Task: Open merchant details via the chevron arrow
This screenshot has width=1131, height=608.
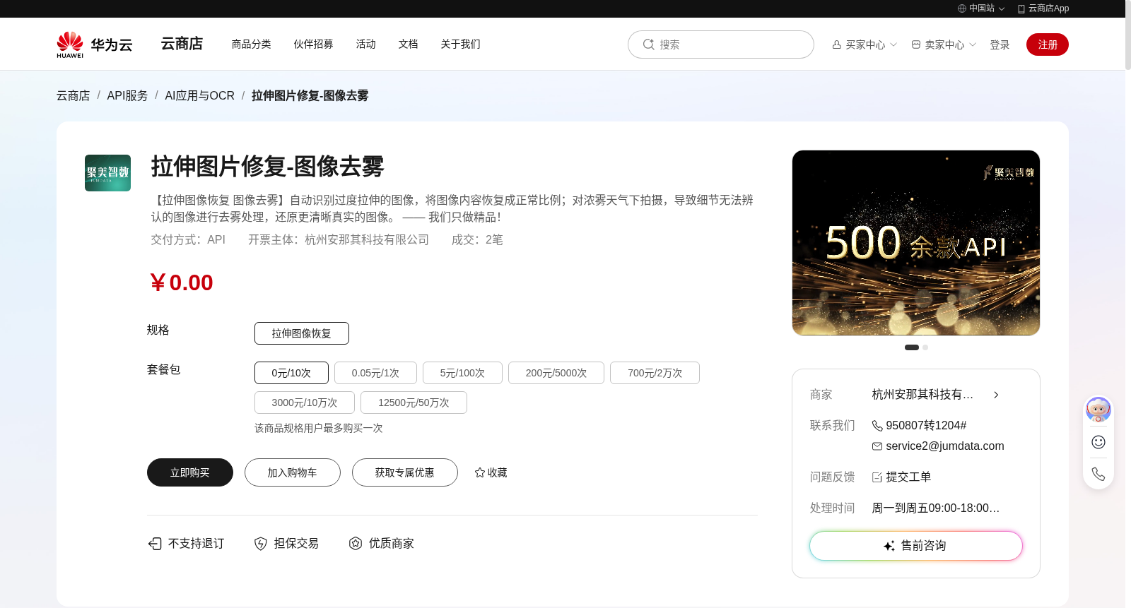Action: pyautogui.click(x=996, y=395)
